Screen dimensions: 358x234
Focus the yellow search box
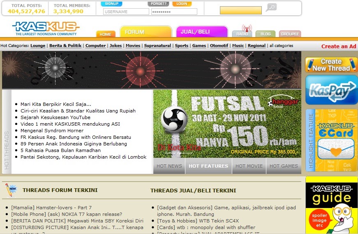point(241,10)
